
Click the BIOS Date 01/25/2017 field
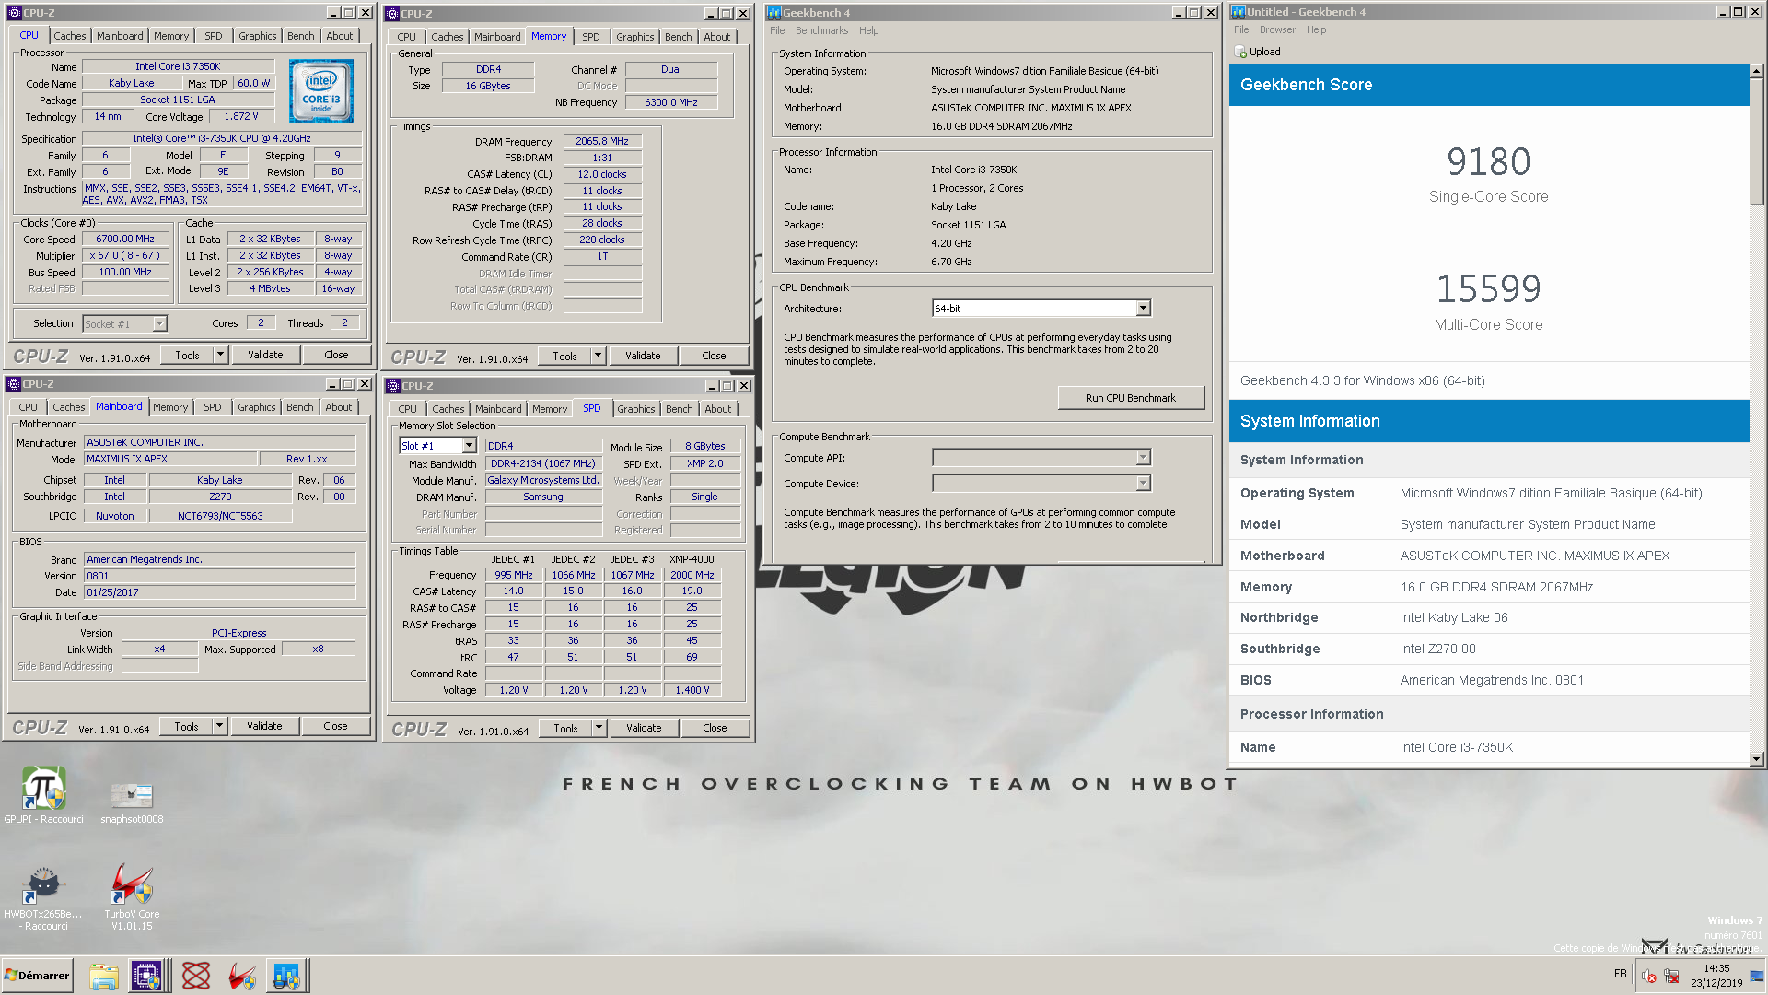tap(219, 593)
